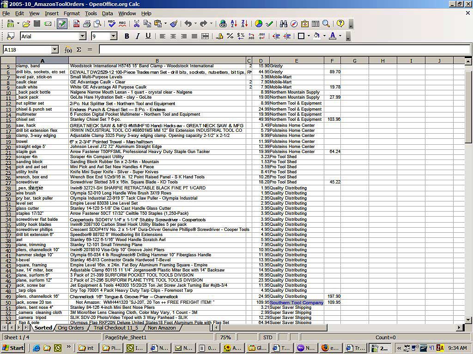Click the Sum sigma icon
The width and height of the screenshot is (473, 354).
pyautogui.click(x=79, y=50)
